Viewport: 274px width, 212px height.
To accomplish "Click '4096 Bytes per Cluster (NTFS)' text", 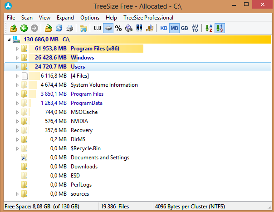I will [x=190, y=207].
